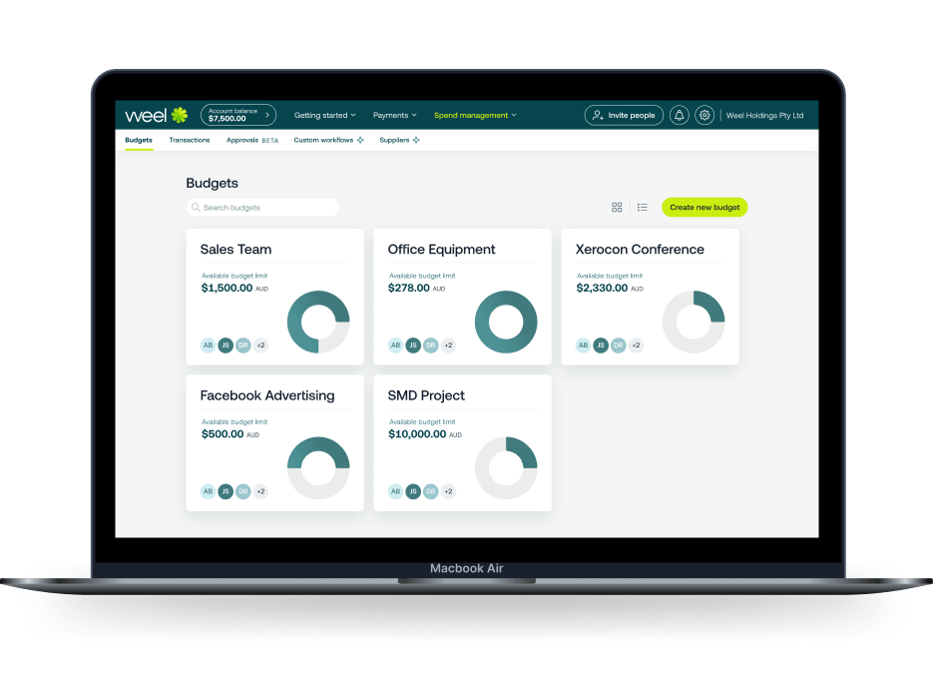Switch to grid view icon

click(617, 208)
